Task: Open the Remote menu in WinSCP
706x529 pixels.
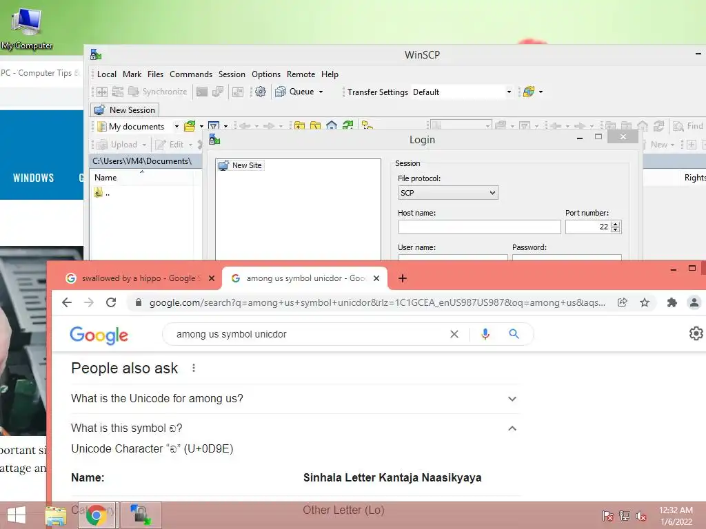Action: [x=301, y=74]
